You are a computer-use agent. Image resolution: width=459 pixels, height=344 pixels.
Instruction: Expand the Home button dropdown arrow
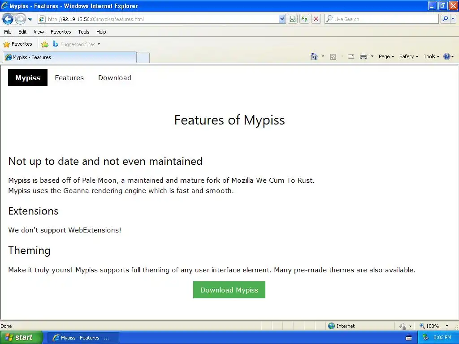click(323, 56)
